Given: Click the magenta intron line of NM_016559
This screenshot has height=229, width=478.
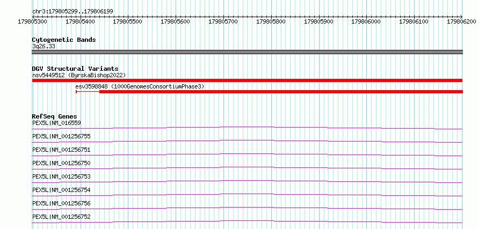Looking at the screenshot, I should point(247,127).
